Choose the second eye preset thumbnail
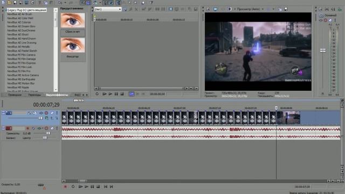345x194 pixels. [73, 45]
